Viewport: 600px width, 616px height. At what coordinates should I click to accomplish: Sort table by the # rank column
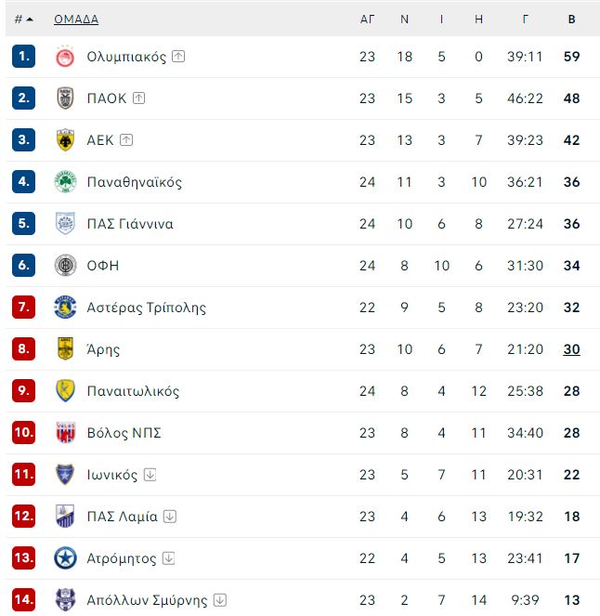[23, 19]
